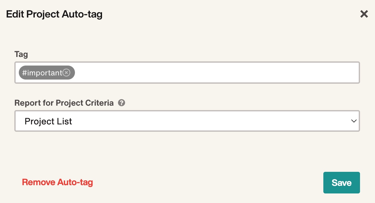Image resolution: width=375 pixels, height=203 pixels.
Task: Select the Project List text in the combo box
Action: point(48,121)
